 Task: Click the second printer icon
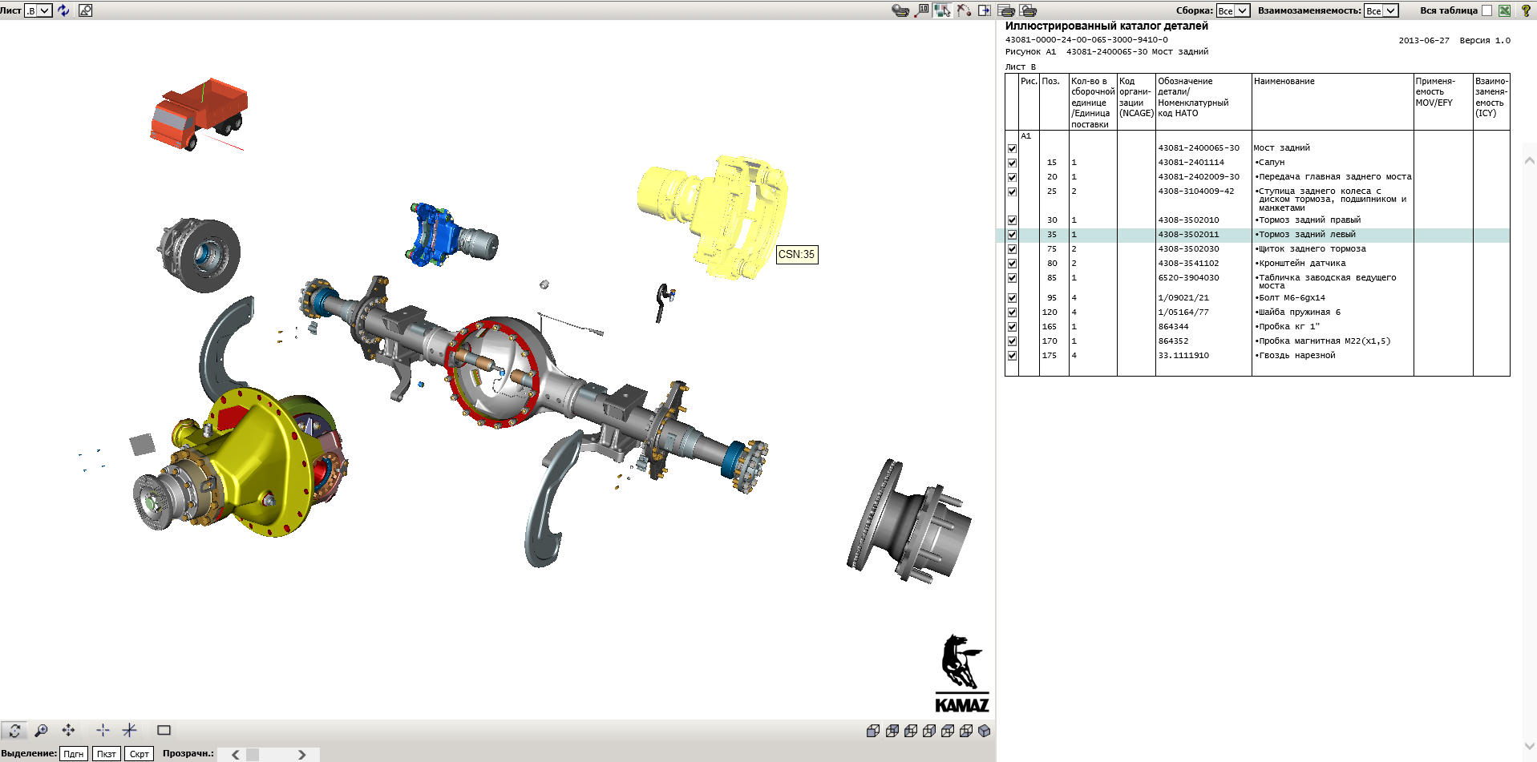click(1029, 10)
